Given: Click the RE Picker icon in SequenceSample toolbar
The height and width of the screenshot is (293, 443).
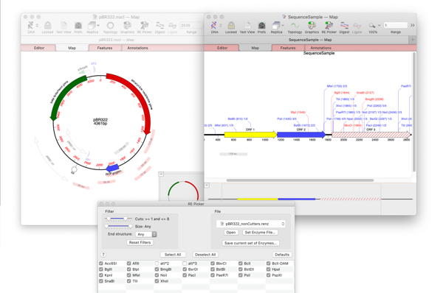Looking at the screenshot, I should pos(329,26).
